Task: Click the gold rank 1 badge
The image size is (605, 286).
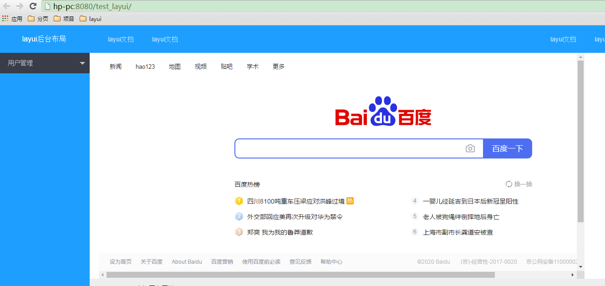Action: click(239, 201)
